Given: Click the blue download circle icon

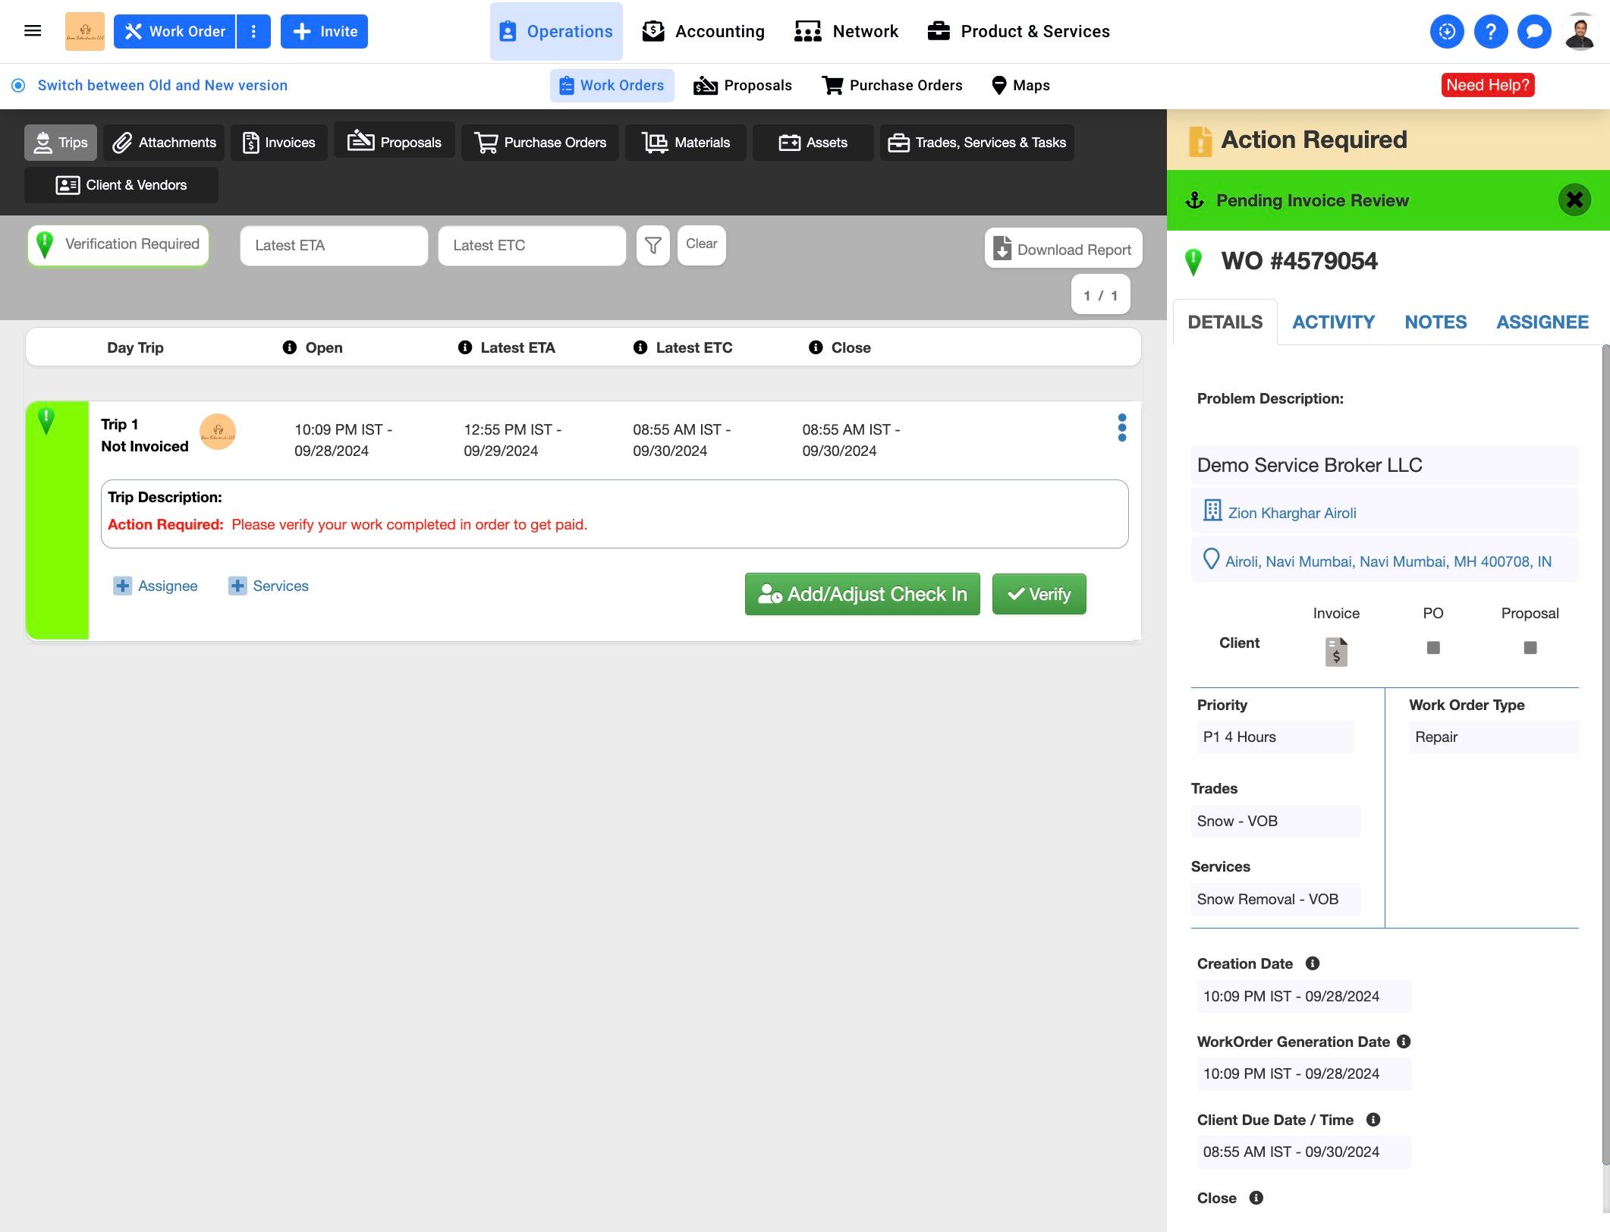Looking at the screenshot, I should pos(1446,31).
